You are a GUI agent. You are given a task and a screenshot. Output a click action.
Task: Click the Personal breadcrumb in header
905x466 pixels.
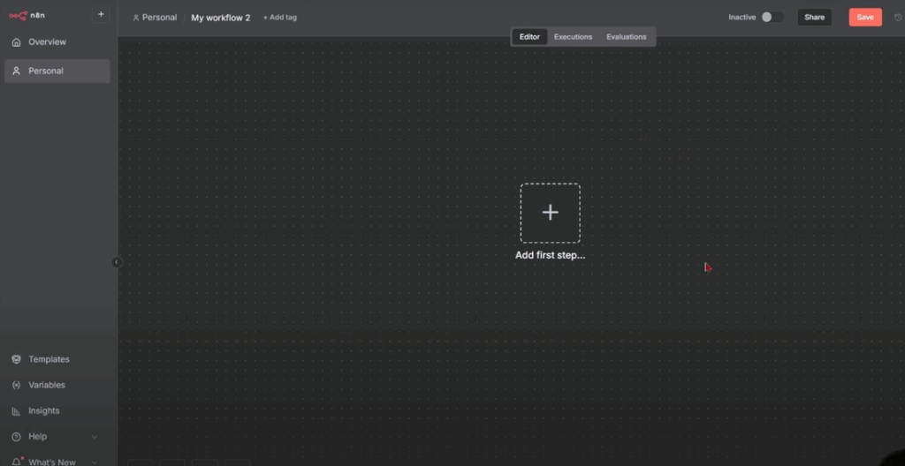click(x=155, y=18)
